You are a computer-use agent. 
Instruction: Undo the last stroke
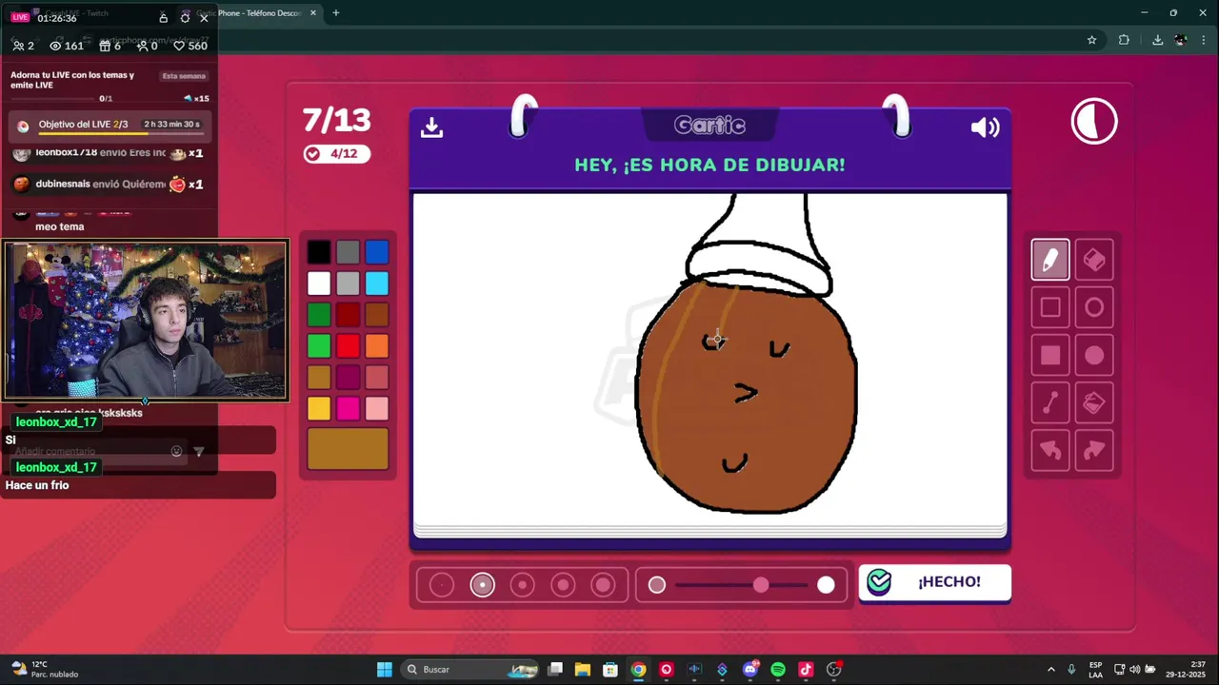pyautogui.click(x=1050, y=451)
